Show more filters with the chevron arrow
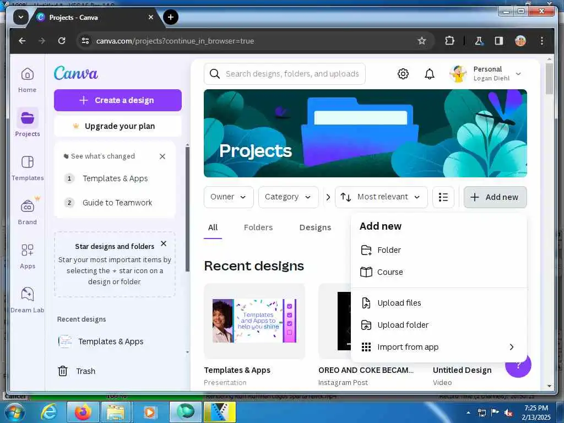564x423 pixels. click(x=328, y=197)
